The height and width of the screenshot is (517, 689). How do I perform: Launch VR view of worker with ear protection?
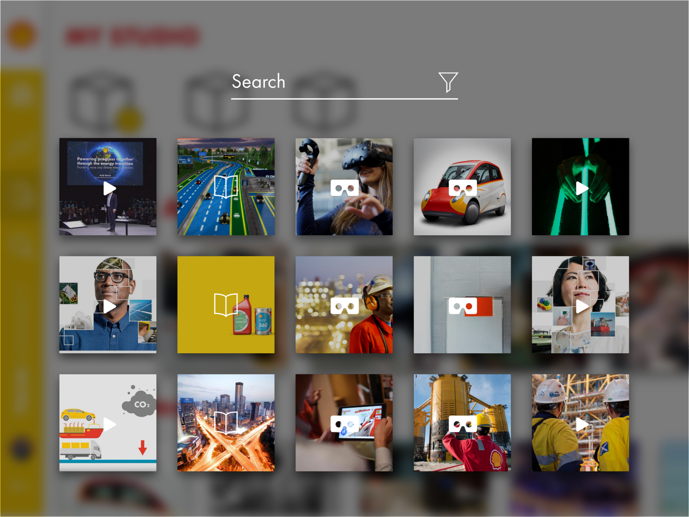(344, 305)
